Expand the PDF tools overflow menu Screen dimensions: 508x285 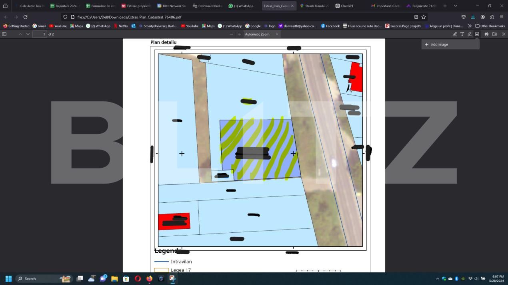(503, 34)
